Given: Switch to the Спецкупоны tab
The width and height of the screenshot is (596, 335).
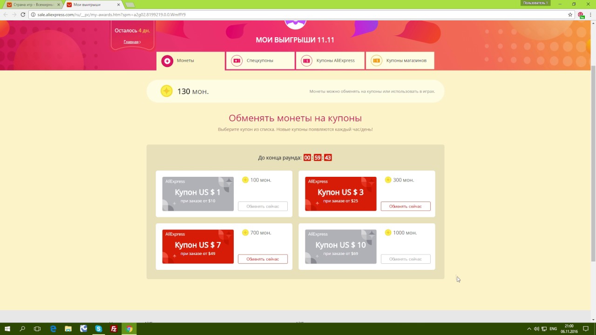Looking at the screenshot, I should [260, 61].
